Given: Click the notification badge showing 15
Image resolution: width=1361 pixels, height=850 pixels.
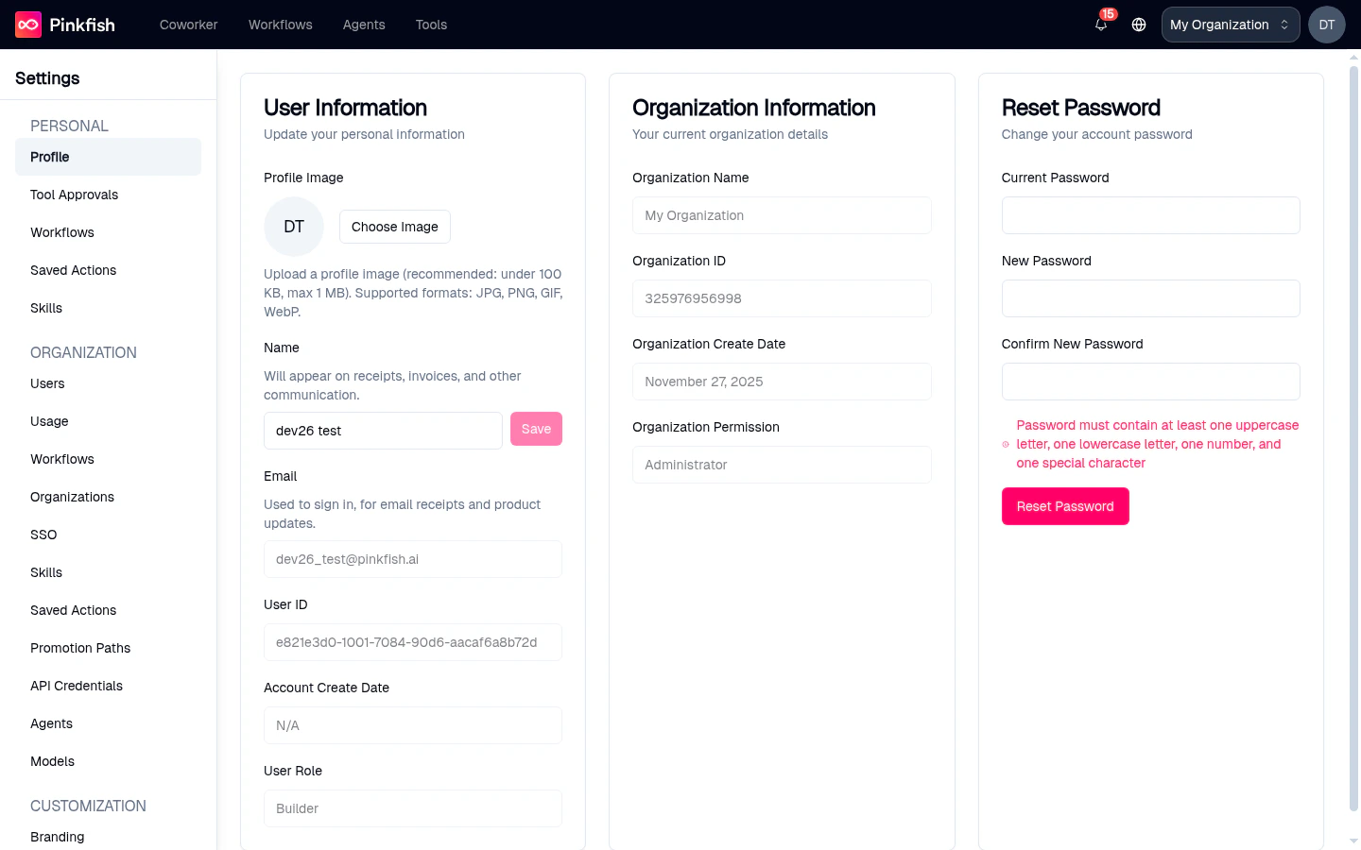Looking at the screenshot, I should 1108,13.
